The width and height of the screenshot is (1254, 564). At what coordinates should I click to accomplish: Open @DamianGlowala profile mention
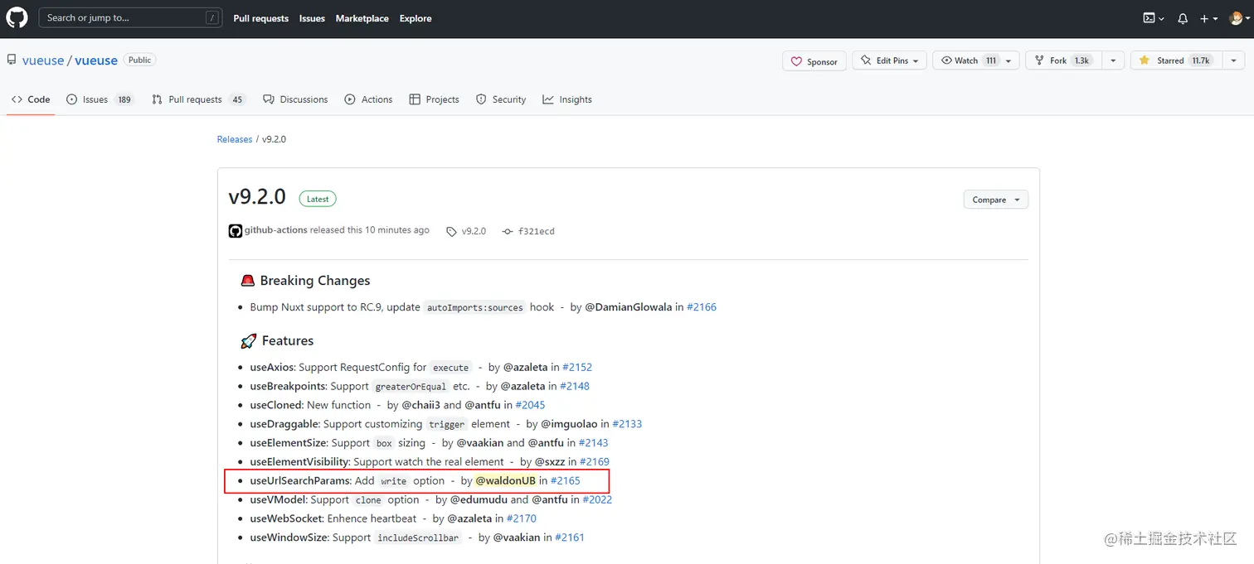pyautogui.click(x=629, y=307)
